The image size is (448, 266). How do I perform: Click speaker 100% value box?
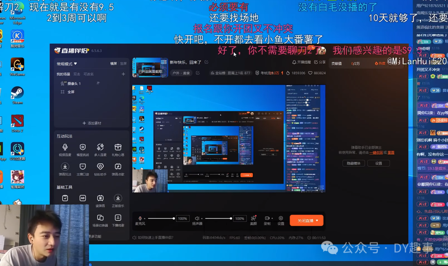click(239, 218)
